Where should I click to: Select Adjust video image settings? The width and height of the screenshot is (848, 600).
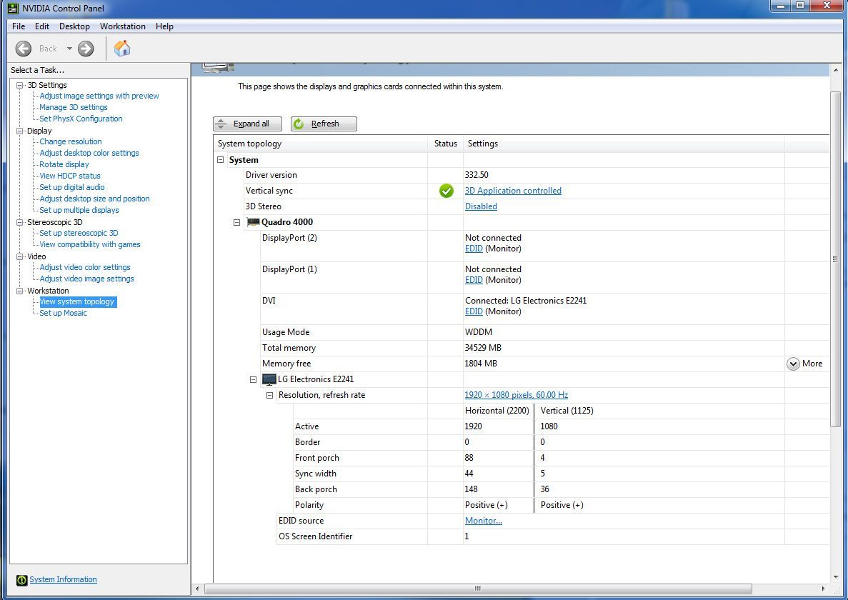point(86,279)
